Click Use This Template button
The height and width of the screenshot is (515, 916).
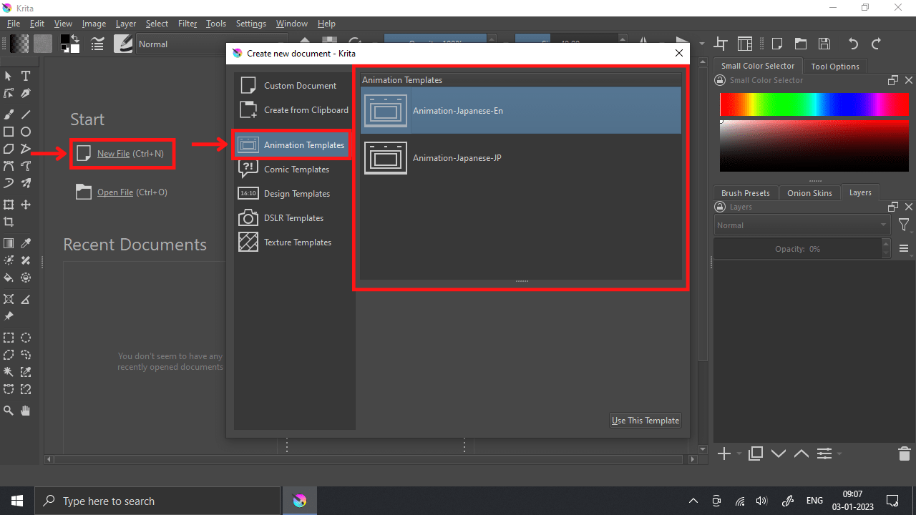click(x=645, y=421)
